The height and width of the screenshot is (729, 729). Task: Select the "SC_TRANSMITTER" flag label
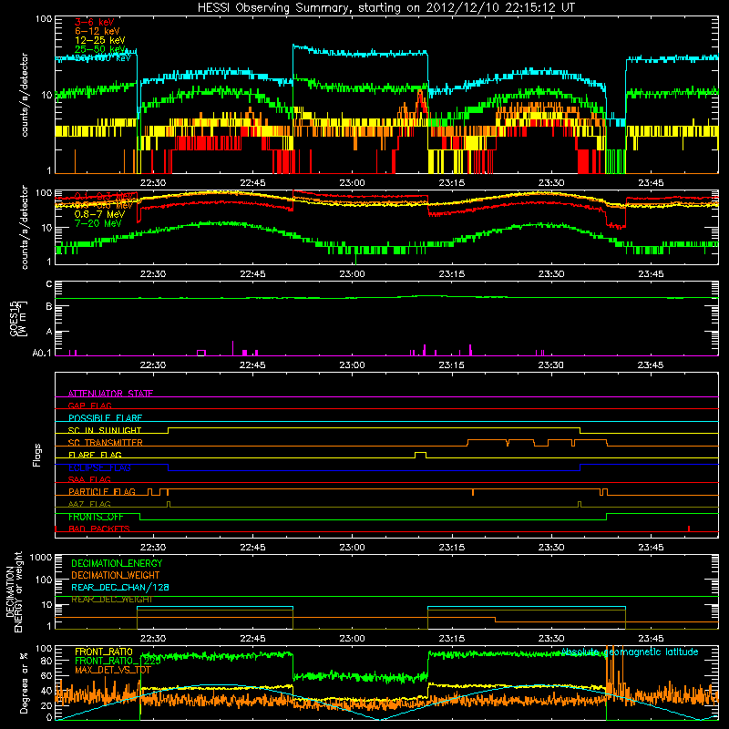[105, 442]
